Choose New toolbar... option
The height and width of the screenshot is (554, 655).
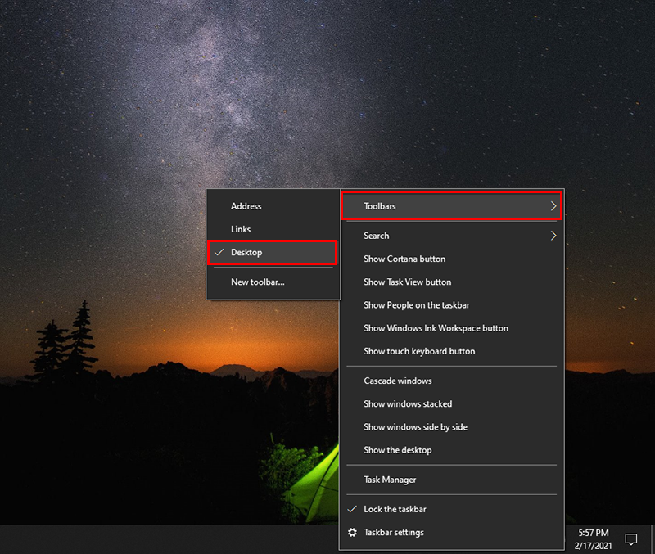[x=273, y=282]
